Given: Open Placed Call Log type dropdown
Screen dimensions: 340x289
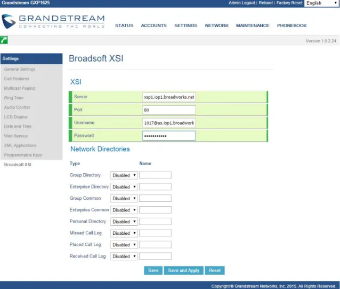Looking at the screenshot, I should point(124,245).
